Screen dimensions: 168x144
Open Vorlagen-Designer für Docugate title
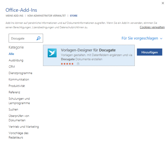pyautogui.click(x=88, y=50)
